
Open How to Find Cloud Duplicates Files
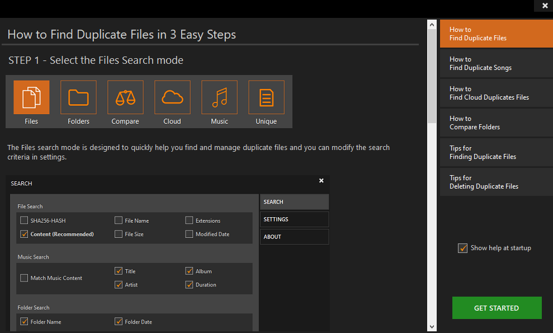[496, 93]
